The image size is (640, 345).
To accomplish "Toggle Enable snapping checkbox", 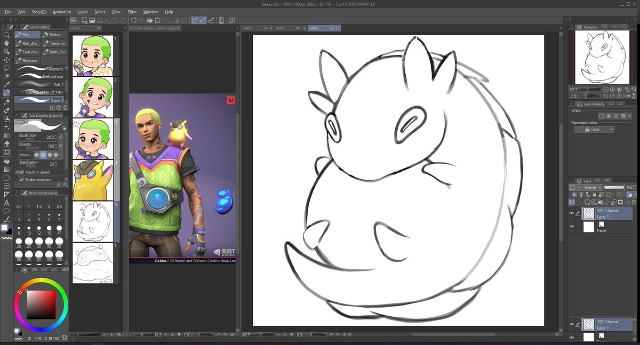I will [21, 180].
